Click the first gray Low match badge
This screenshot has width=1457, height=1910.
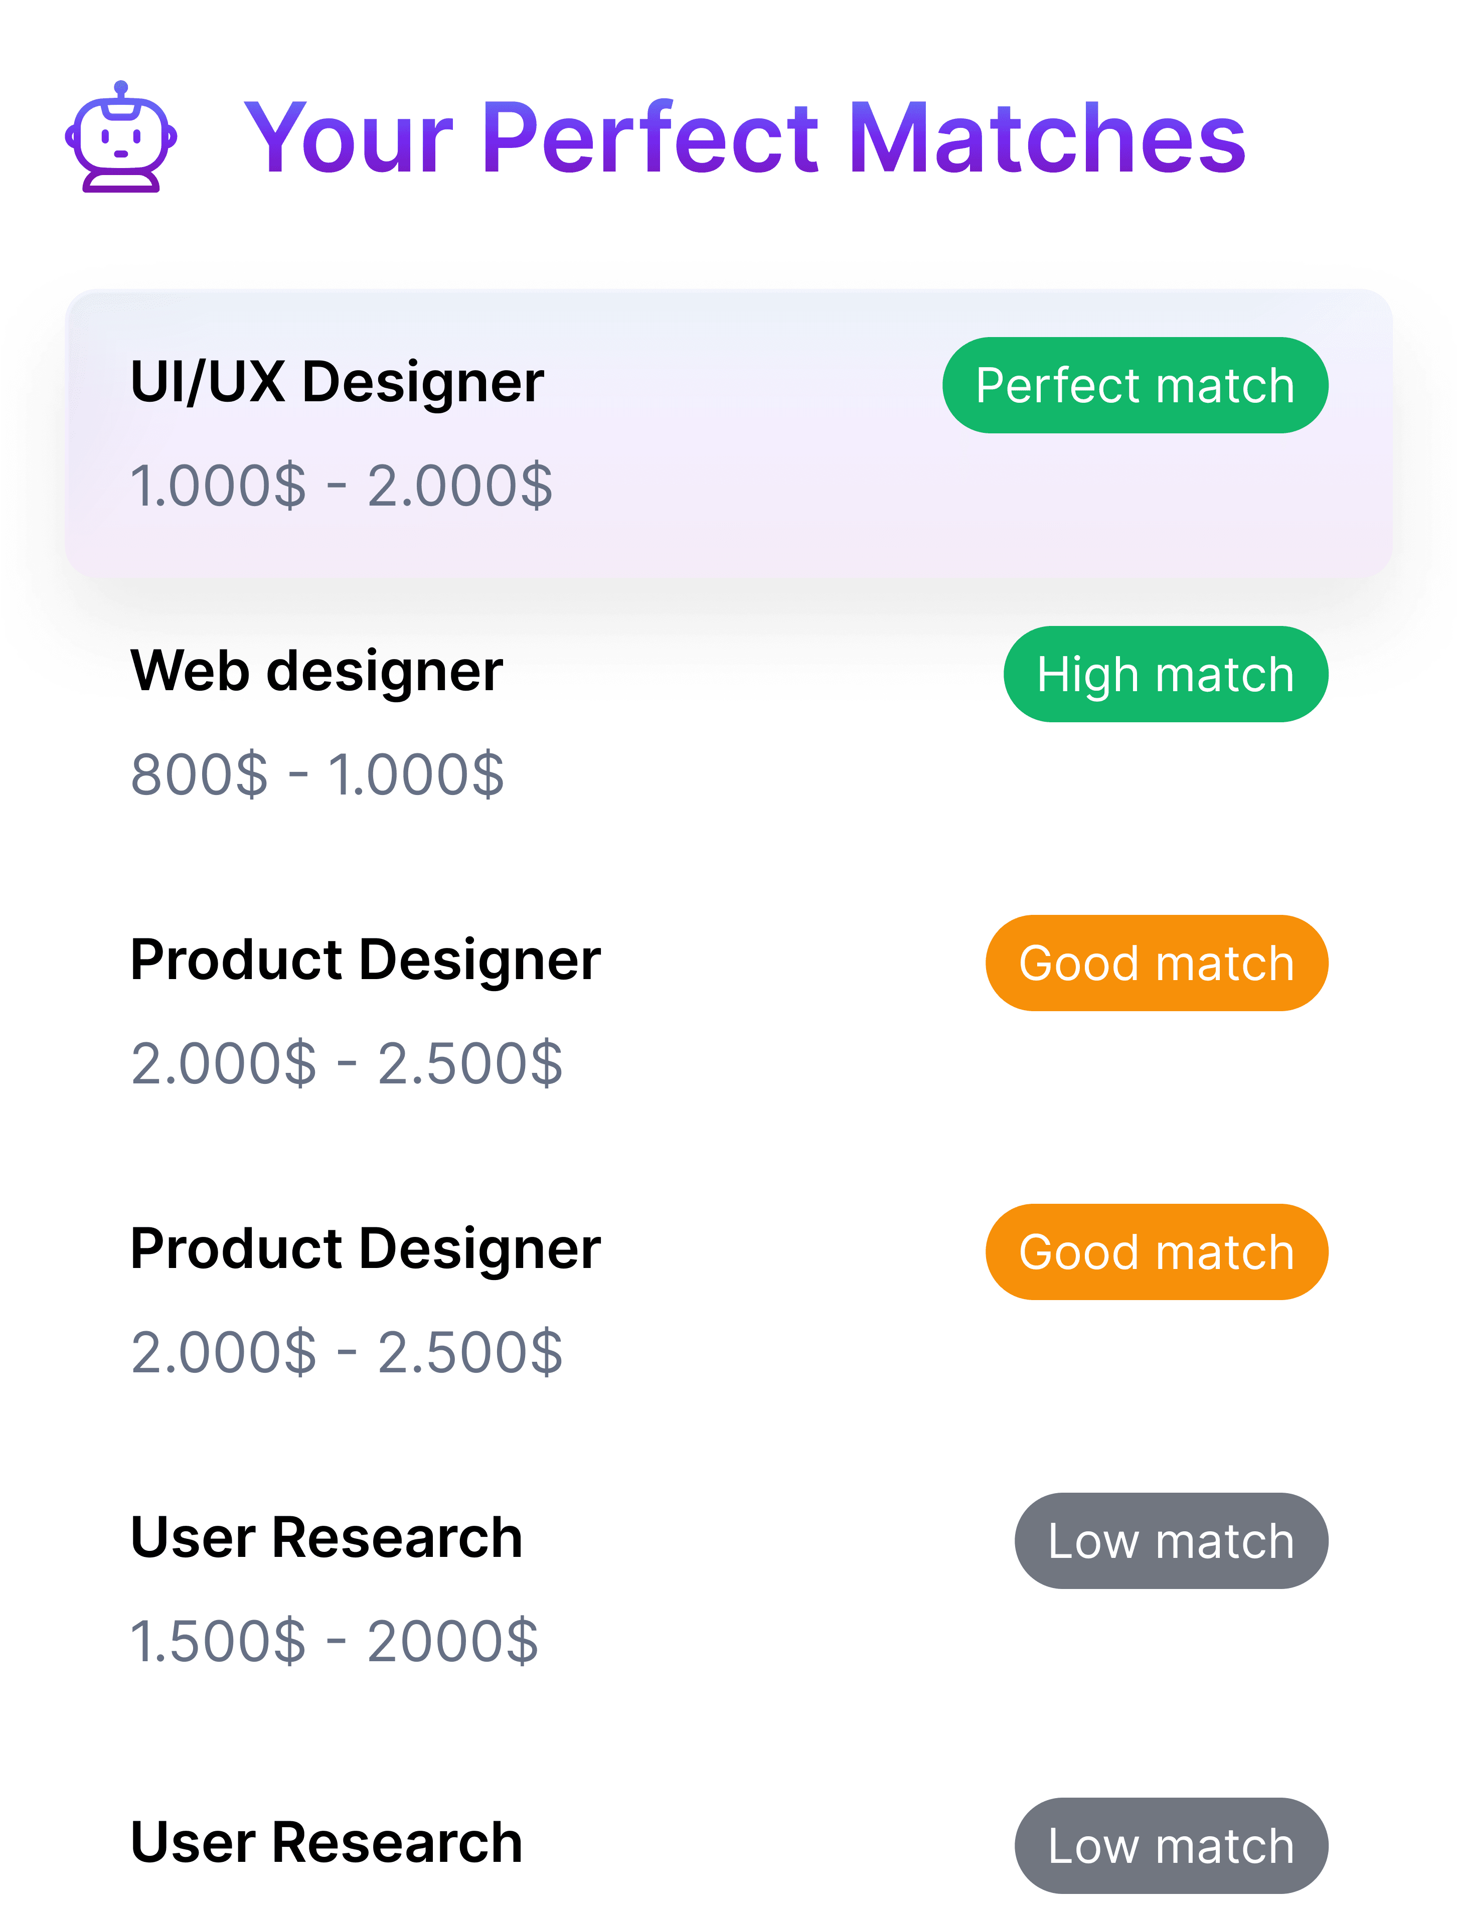[x=1171, y=1540]
